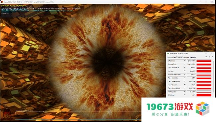Switch to the Graphics Card tab

point(172,57)
